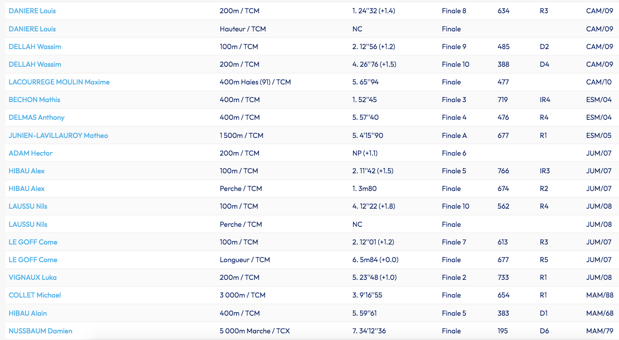Open COLLET Michael's athlete page
This screenshot has height=340, width=619.
click(35, 295)
